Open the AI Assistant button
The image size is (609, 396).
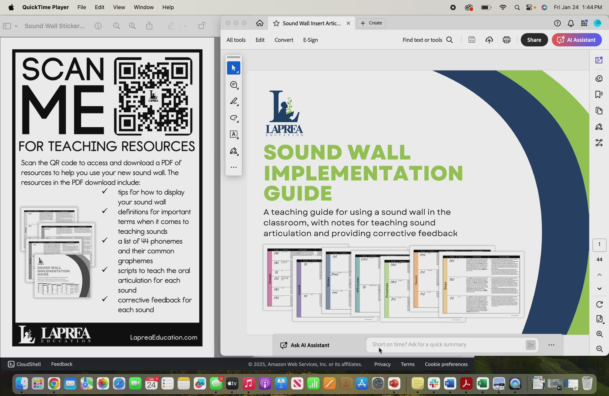pyautogui.click(x=576, y=40)
